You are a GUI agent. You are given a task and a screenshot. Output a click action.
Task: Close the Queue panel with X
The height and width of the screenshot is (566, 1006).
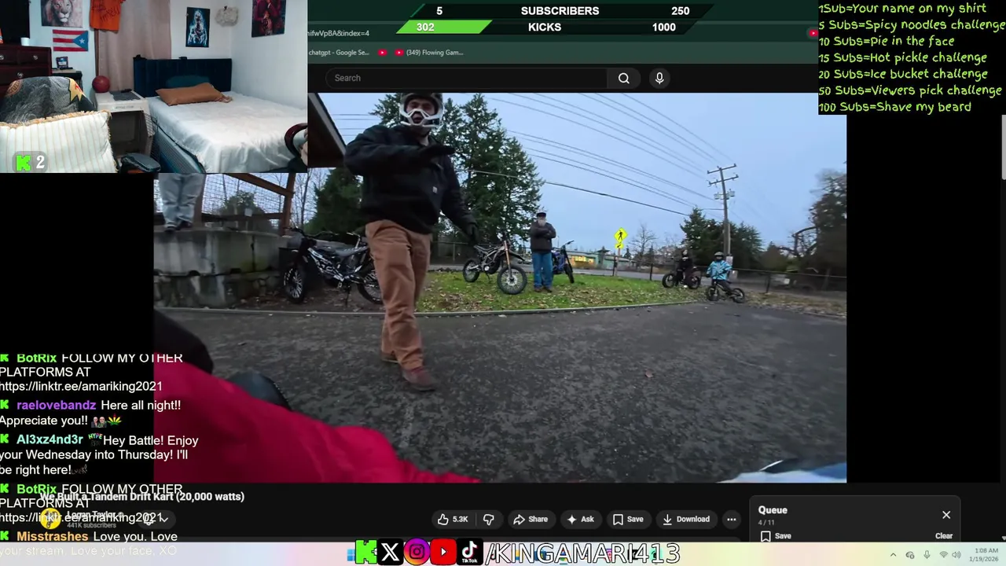(946, 515)
